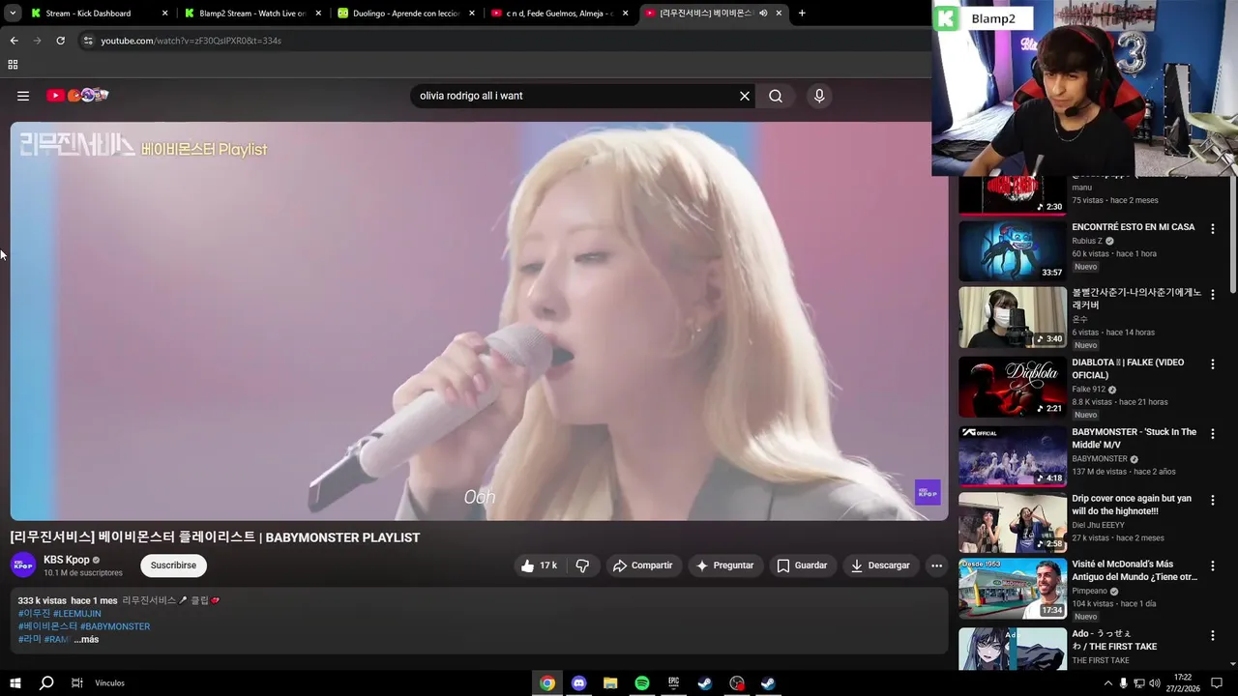Open the tab search dropdown arrow
Screen dimensions: 1238x696
point(13,14)
